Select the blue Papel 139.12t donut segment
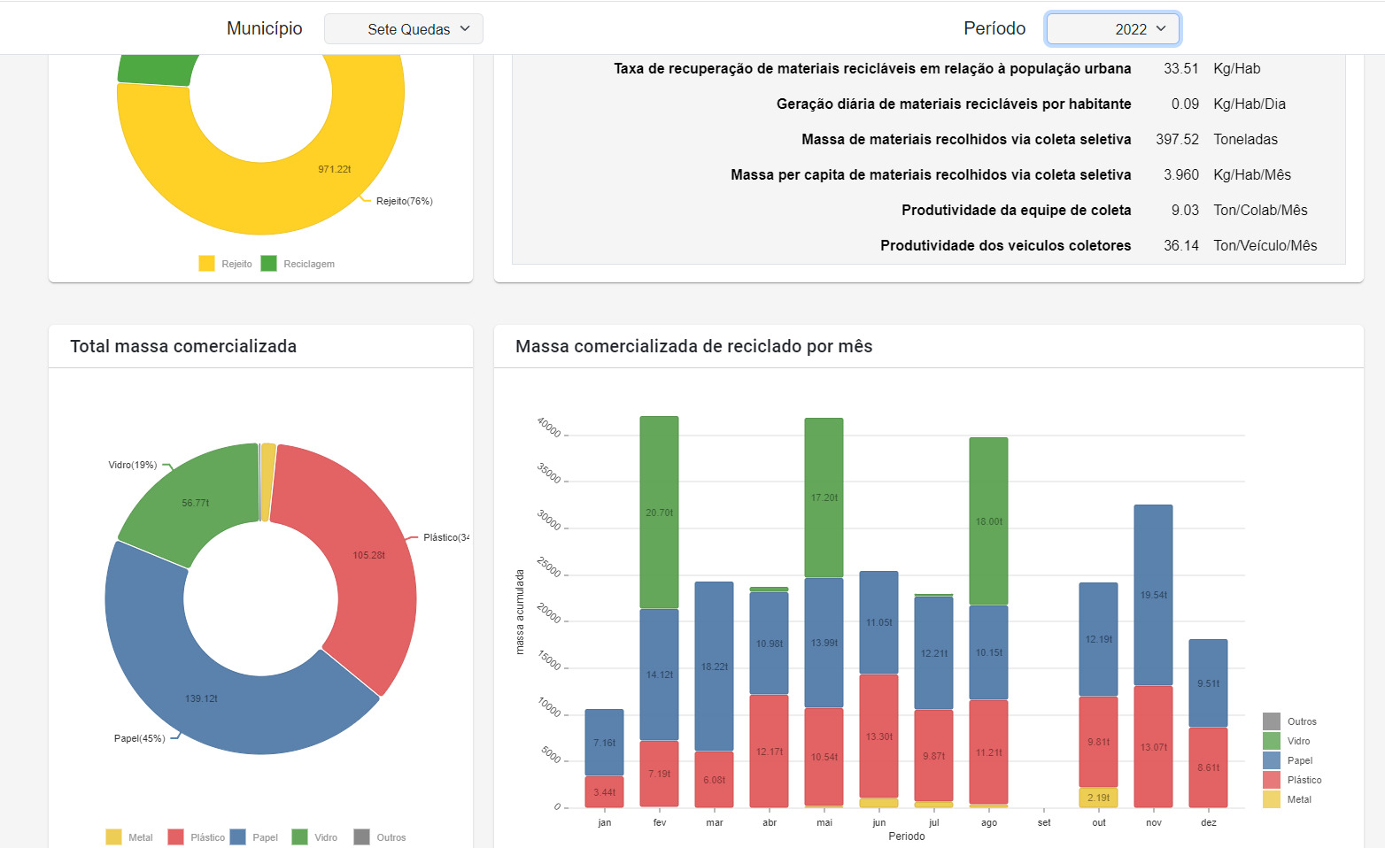The height and width of the screenshot is (848, 1385). pyautogui.click(x=202, y=698)
